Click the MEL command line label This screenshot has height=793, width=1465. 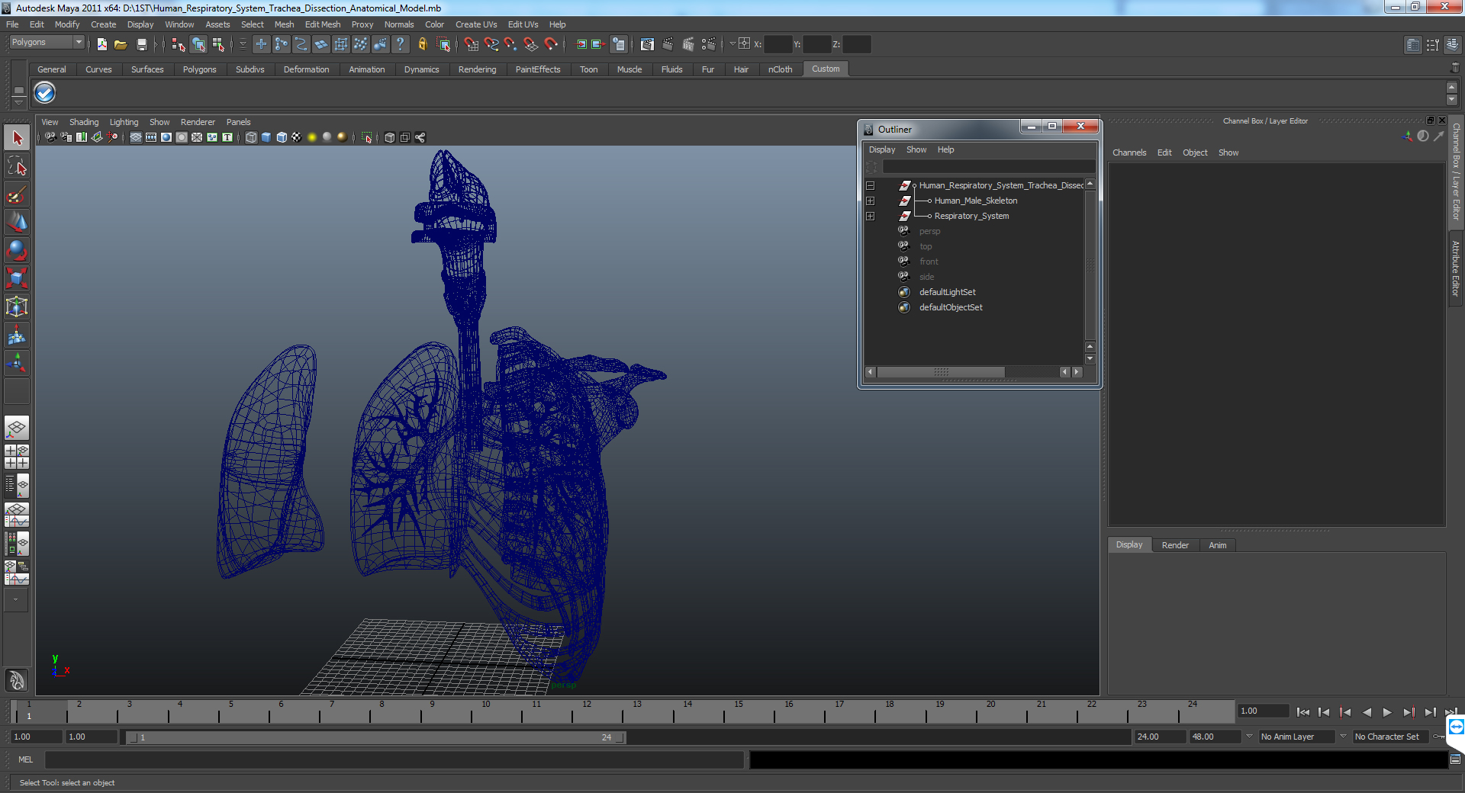click(26, 759)
